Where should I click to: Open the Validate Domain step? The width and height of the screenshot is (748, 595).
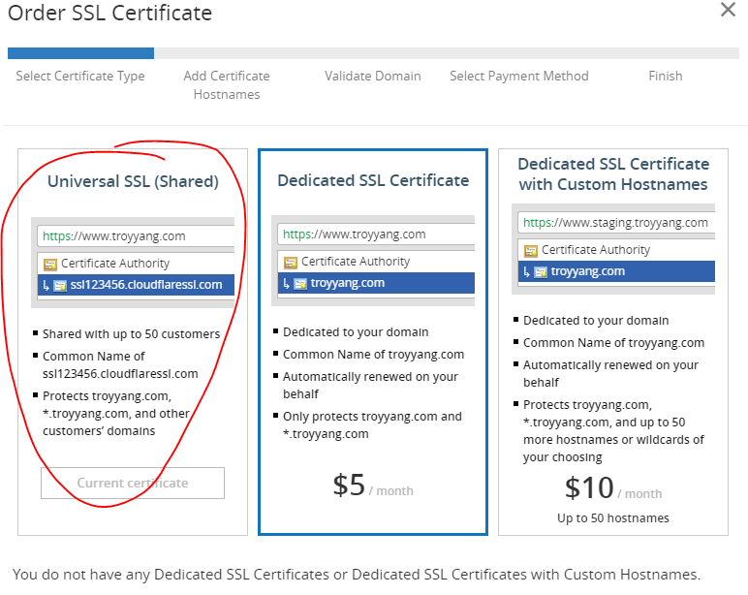tap(373, 76)
